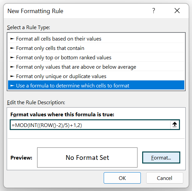This screenshot has width=192, height=191.
Task: Click the 'Edit the Rule Description:' label
Action: pyautogui.click(x=36, y=103)
